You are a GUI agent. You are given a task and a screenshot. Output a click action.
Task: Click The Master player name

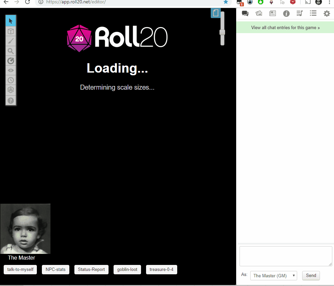tap(21, 258)
